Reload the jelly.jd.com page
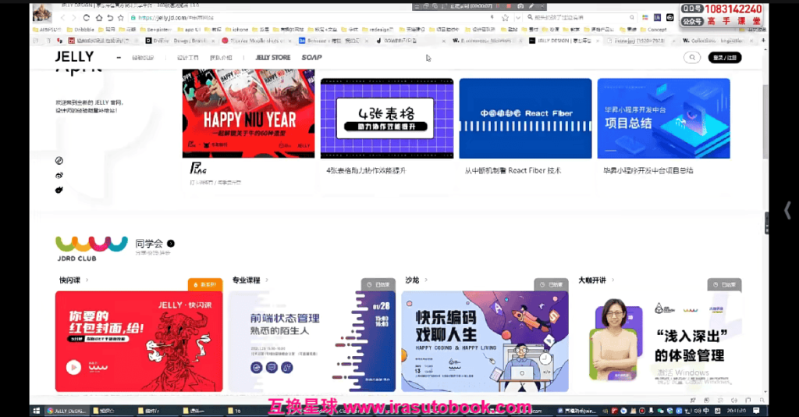The height and width of the screenshot is (417, 799). click(x=86, y=18)
